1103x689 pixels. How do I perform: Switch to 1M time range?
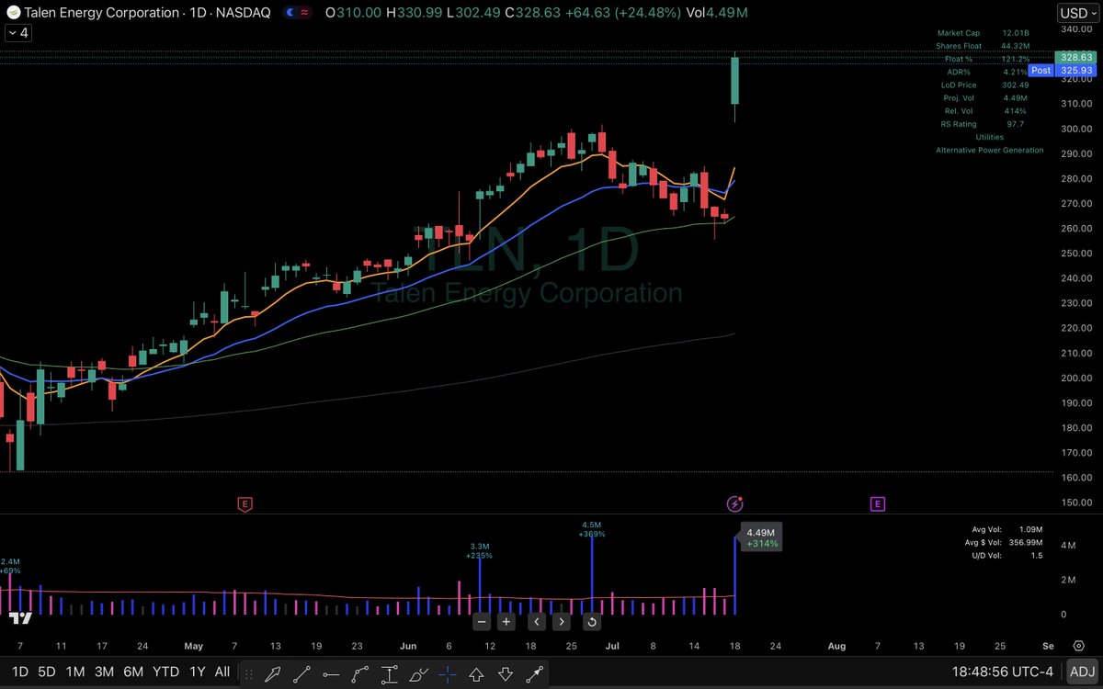(x=74, y=672)
